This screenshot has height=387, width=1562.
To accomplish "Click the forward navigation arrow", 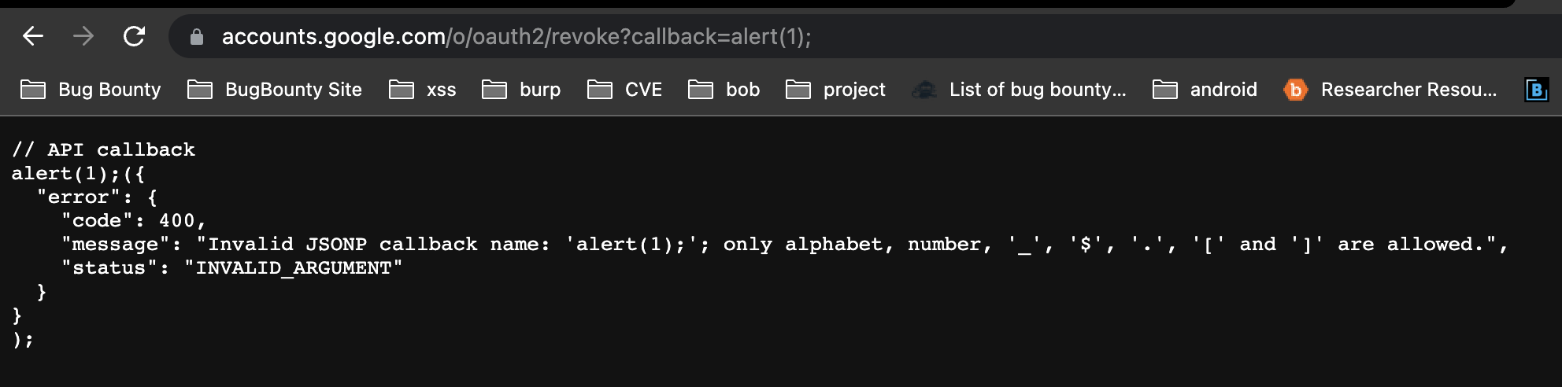I will 83,36.
